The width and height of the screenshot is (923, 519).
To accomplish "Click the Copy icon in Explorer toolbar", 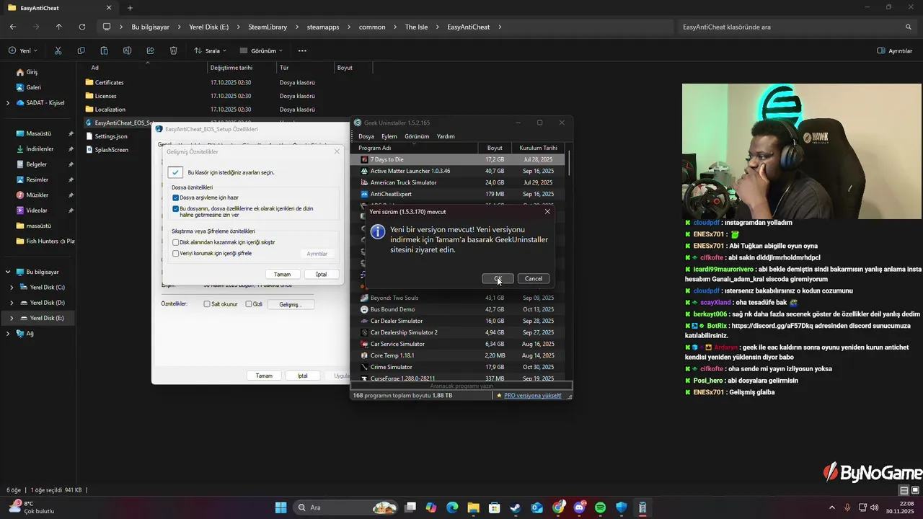I will pos(81,50).
